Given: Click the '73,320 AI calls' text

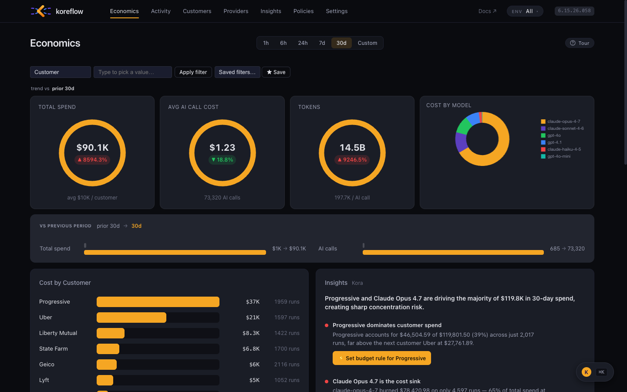Looking at the screenshot, I should pos(222,198).
